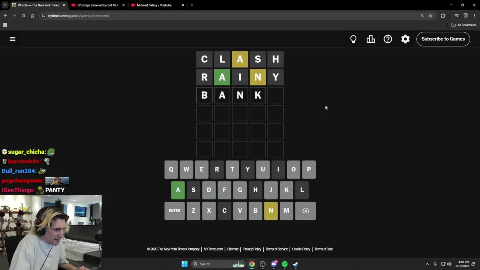Image resolution: width=480 pixels, height=270 pixels.
Task: Submit guess with ENTER key
Action: coord(174,211)
